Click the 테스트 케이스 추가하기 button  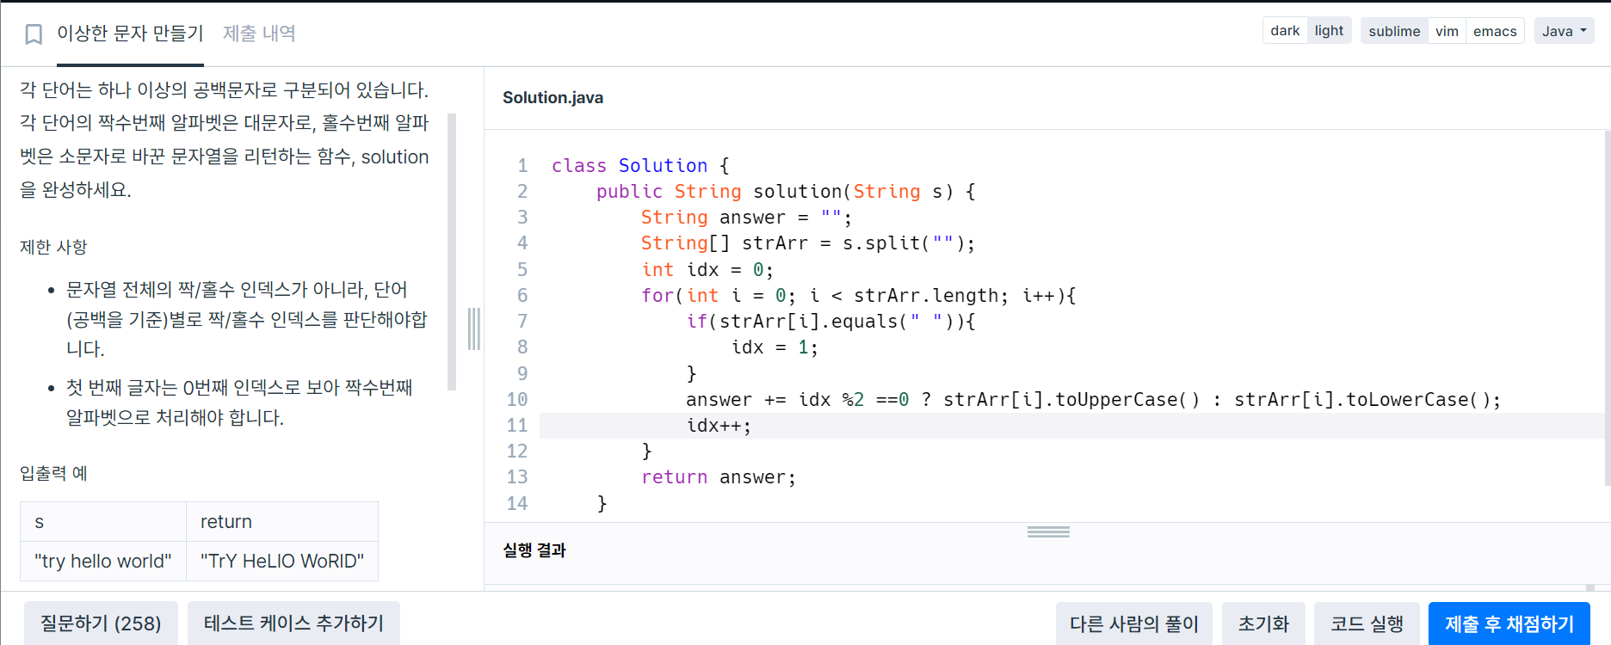tap(293, 623)
